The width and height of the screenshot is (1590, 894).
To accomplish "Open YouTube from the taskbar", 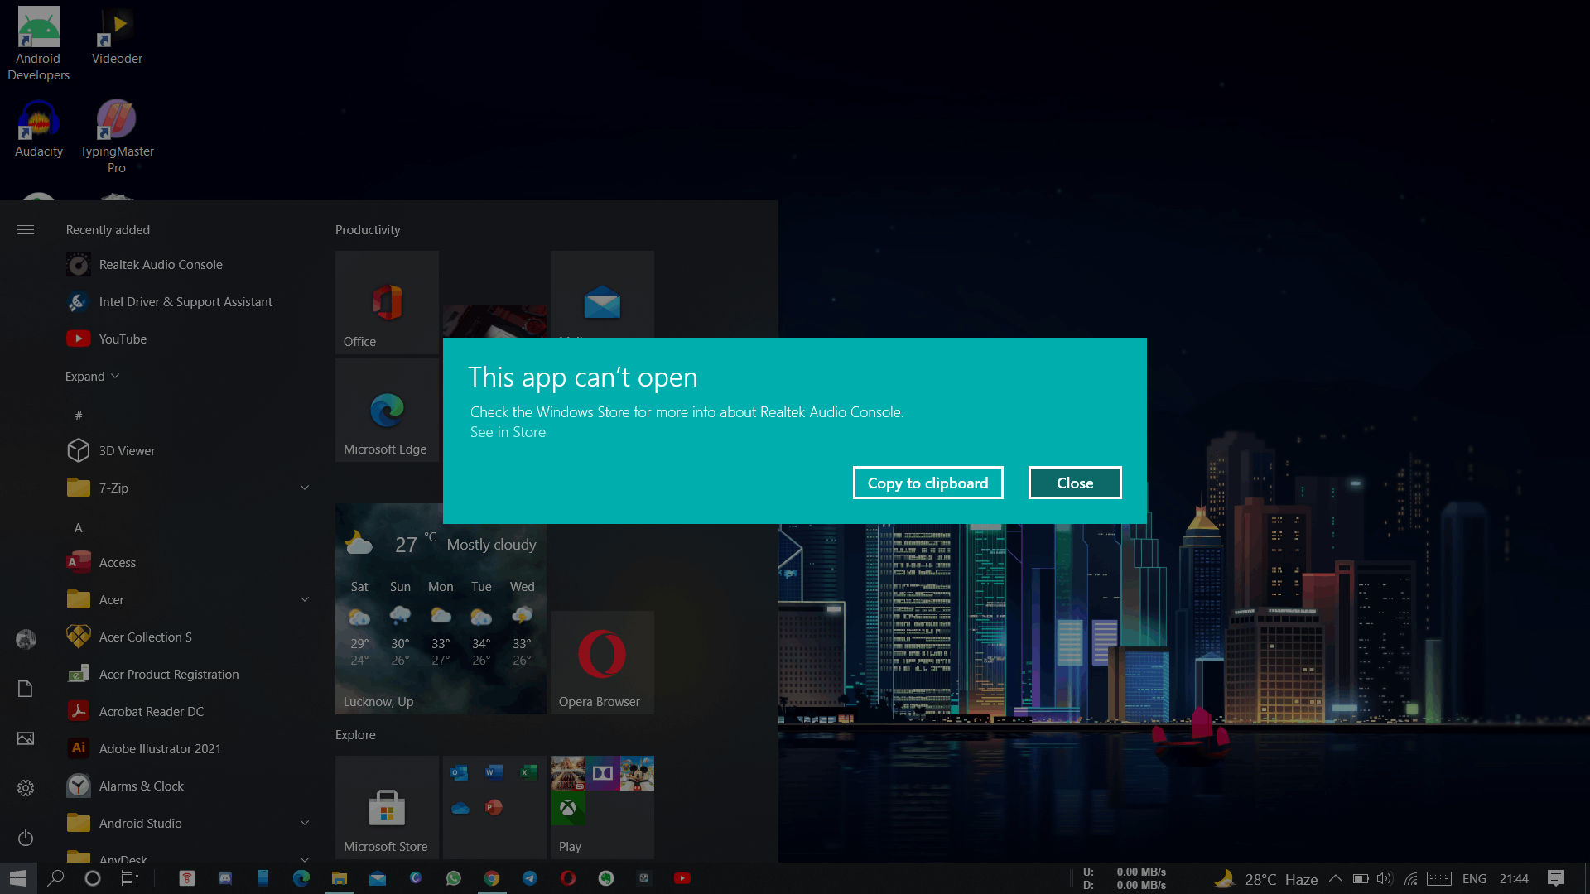I will pyautogui.click(x=682, y=878).
